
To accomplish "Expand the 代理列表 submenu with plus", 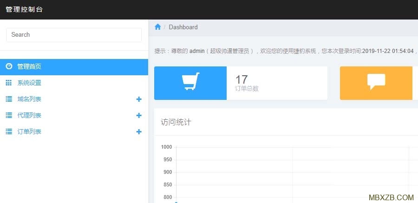I will coord(139,116).
